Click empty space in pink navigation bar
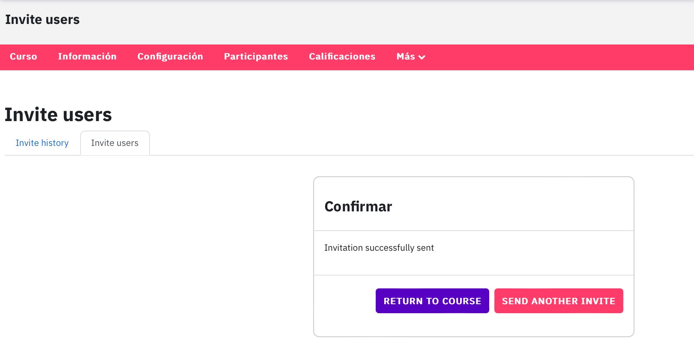Viewport: 694px width, 356px height. point(557,57)
